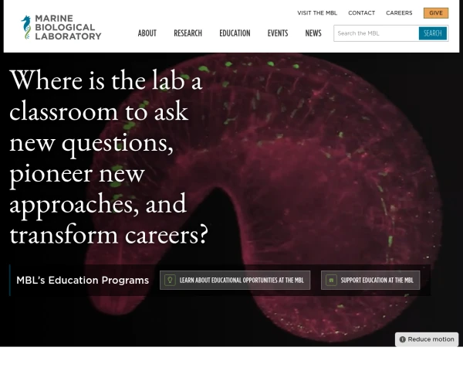This screenshot has width=463, height=371.
Task: Open the Events menu
Action: coord(278,33)
